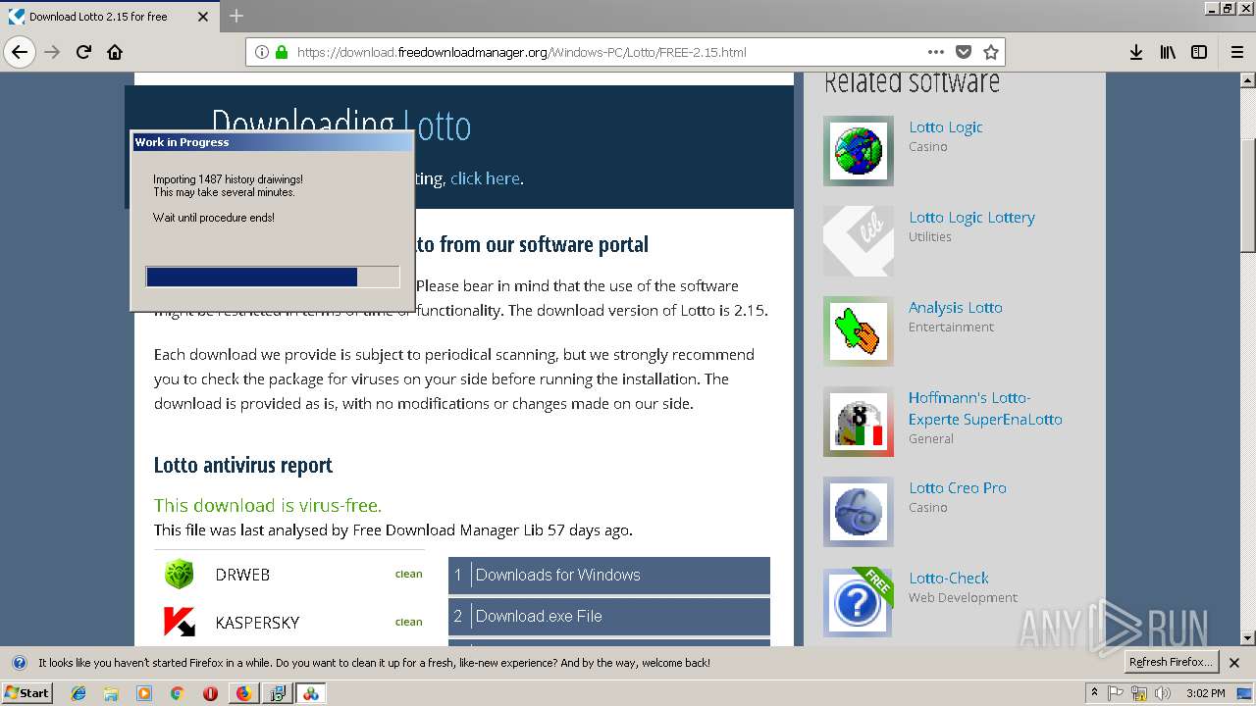Viewport: 1256px width, 706px height.
Task: Open the Lotto Logic related software link
Action: click(945, 126)
